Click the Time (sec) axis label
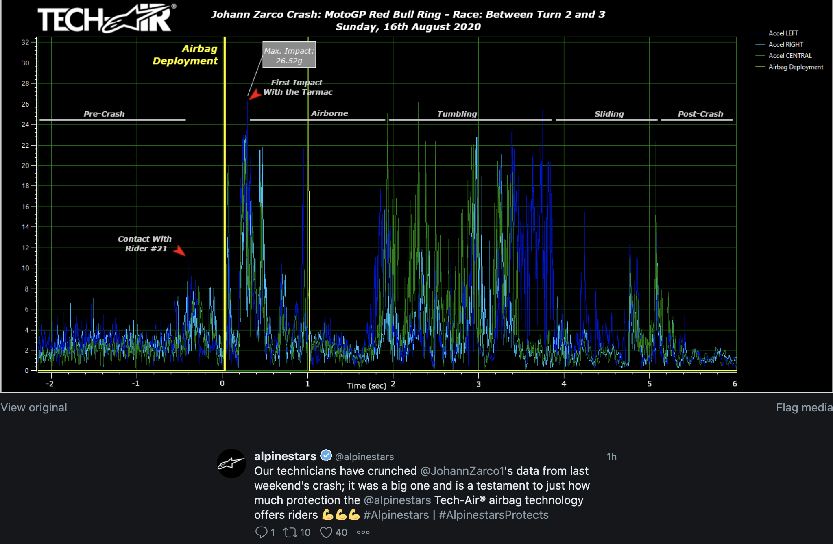The image size is (833, 544). [366, 385]
